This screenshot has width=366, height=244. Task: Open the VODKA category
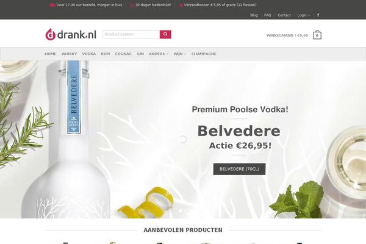[x=88, y=54]
